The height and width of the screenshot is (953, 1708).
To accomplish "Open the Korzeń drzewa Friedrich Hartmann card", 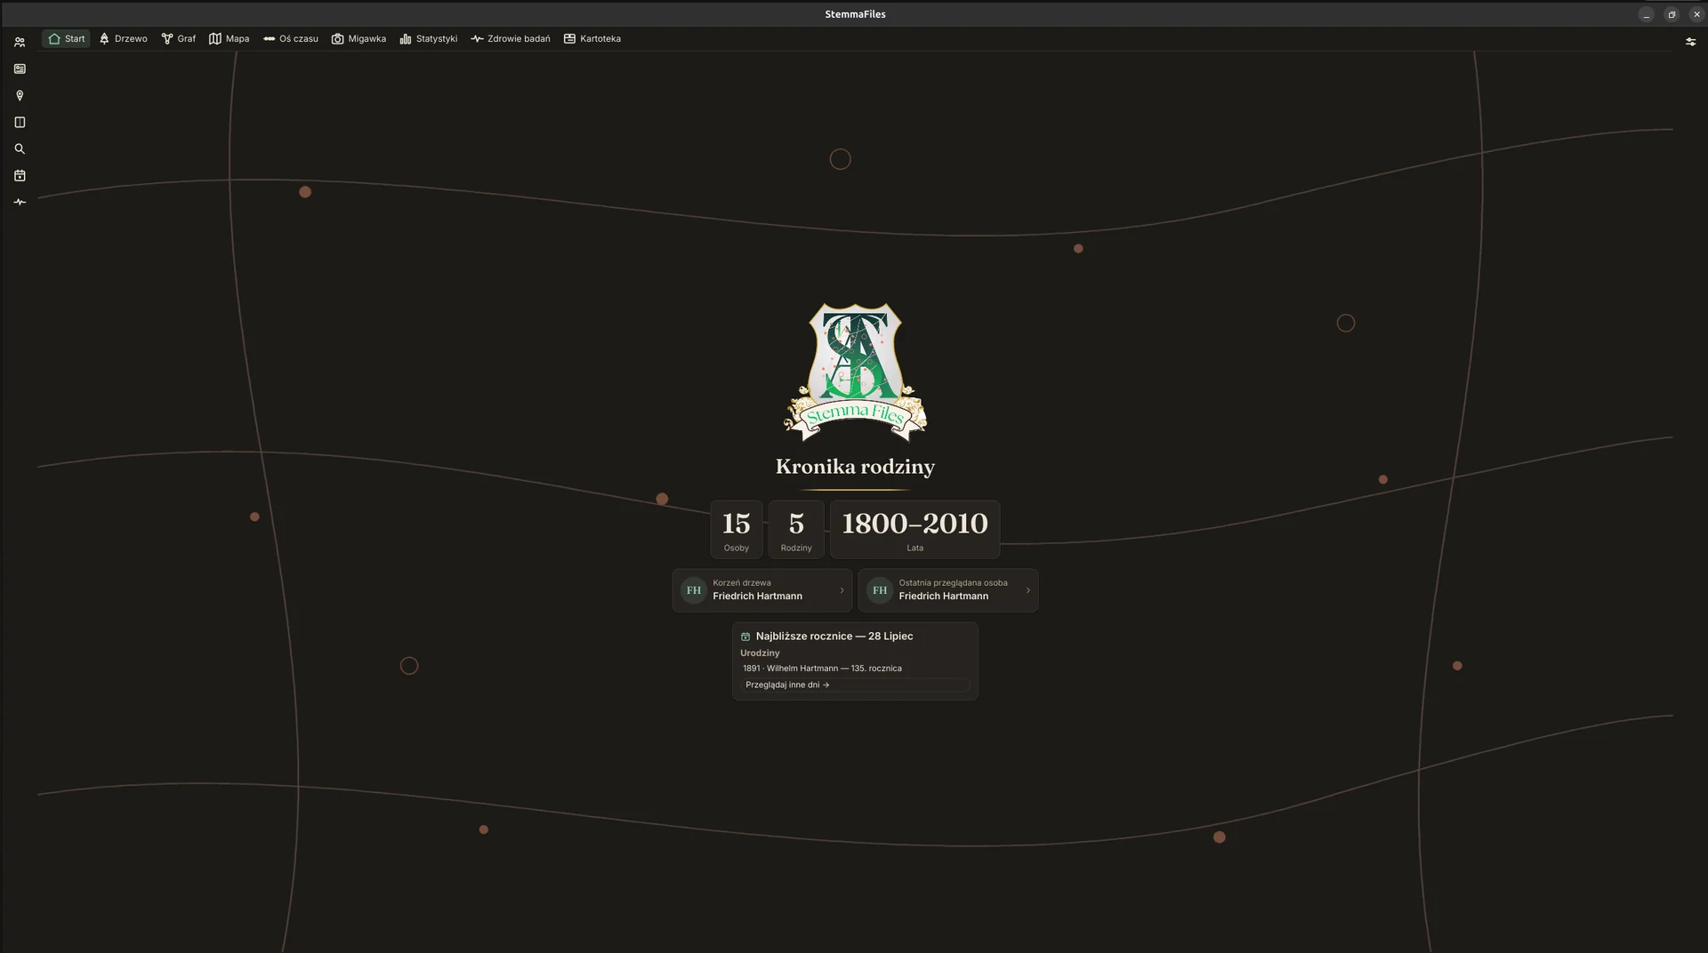I will point(762,590).
